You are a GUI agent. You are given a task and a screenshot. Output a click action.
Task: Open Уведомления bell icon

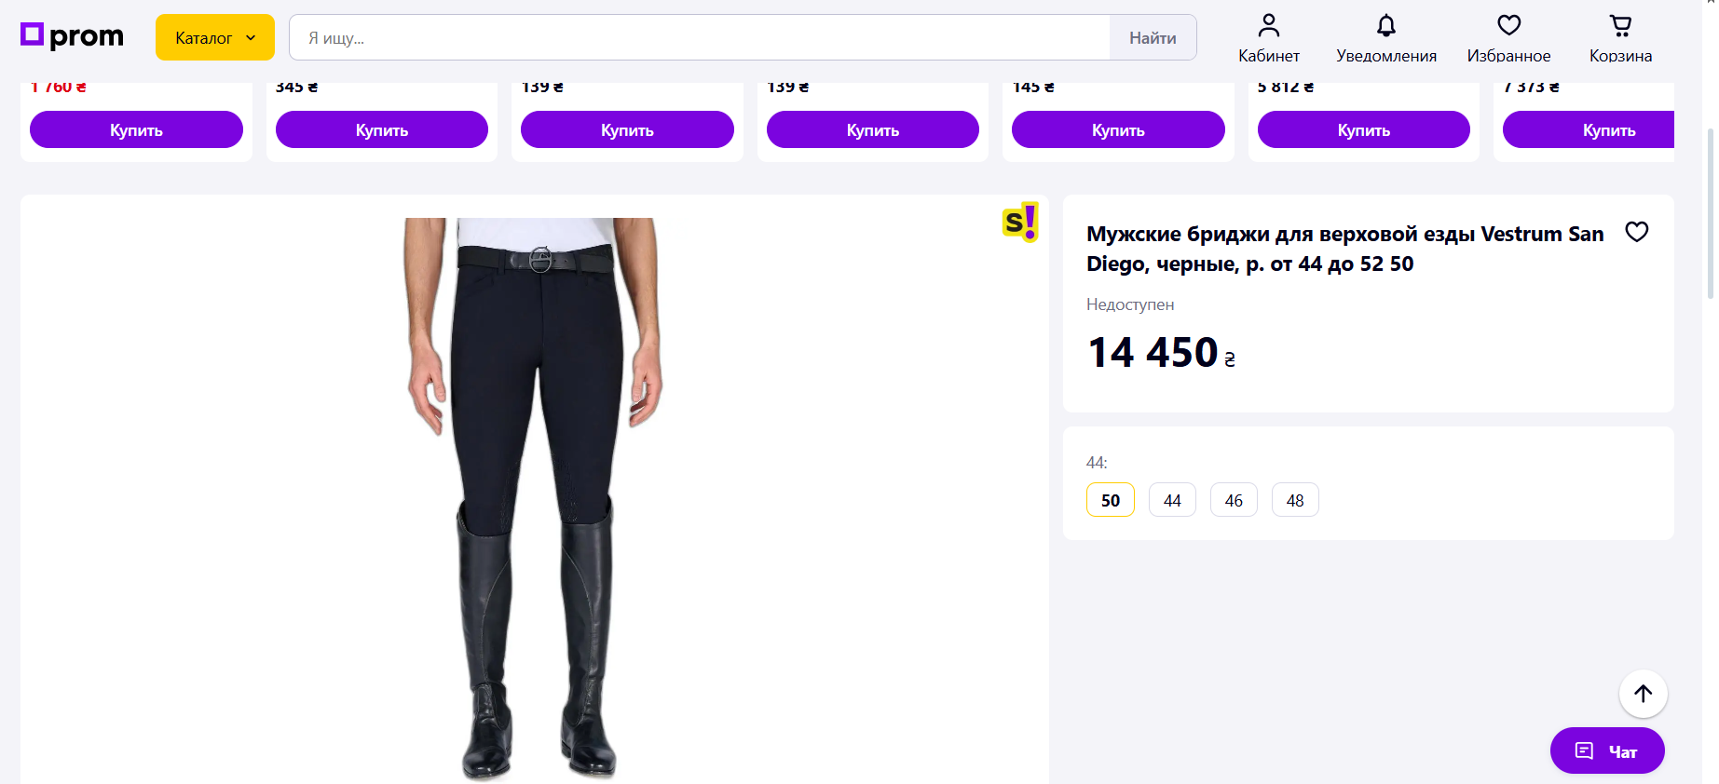point(1385,25)
